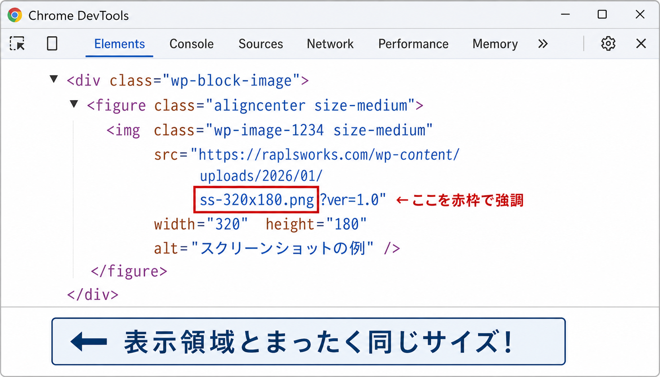Image resolution: width=660 pixels, height=377 pixels.
Task: Show more tabs with double chevron
Action: [x=543, y=43]
